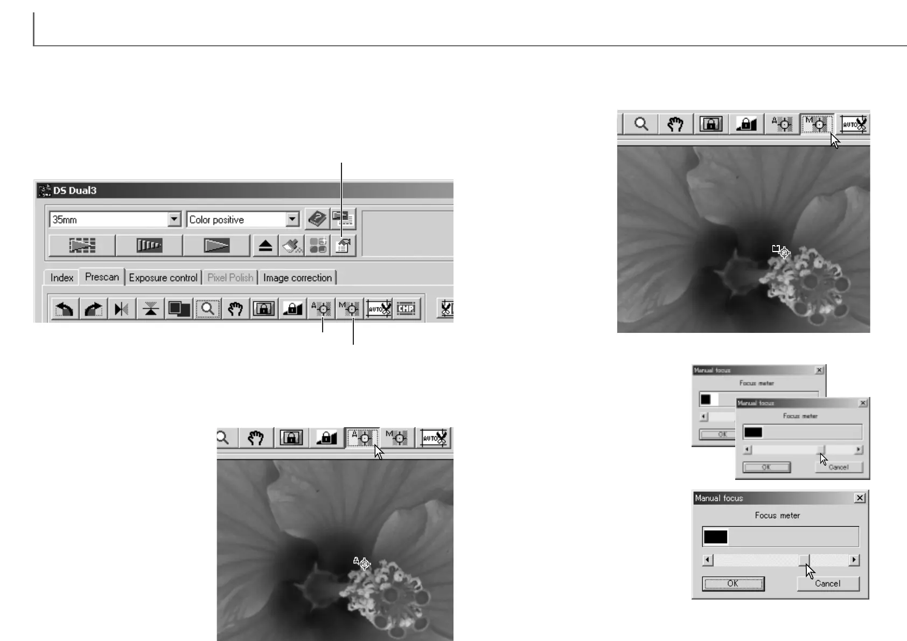Viewport: 907px width, 641px height.
Task: Rotate image left in DS Dual3 prescan toolbar
Action: coord(65,309)
